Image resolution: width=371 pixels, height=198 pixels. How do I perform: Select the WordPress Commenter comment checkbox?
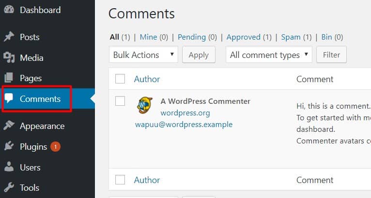pos(120,101)
